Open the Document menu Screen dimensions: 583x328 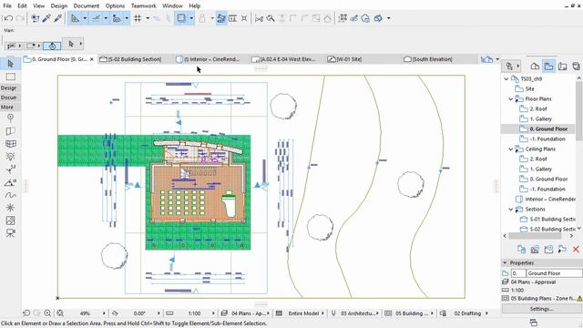(x=87, y=6)
